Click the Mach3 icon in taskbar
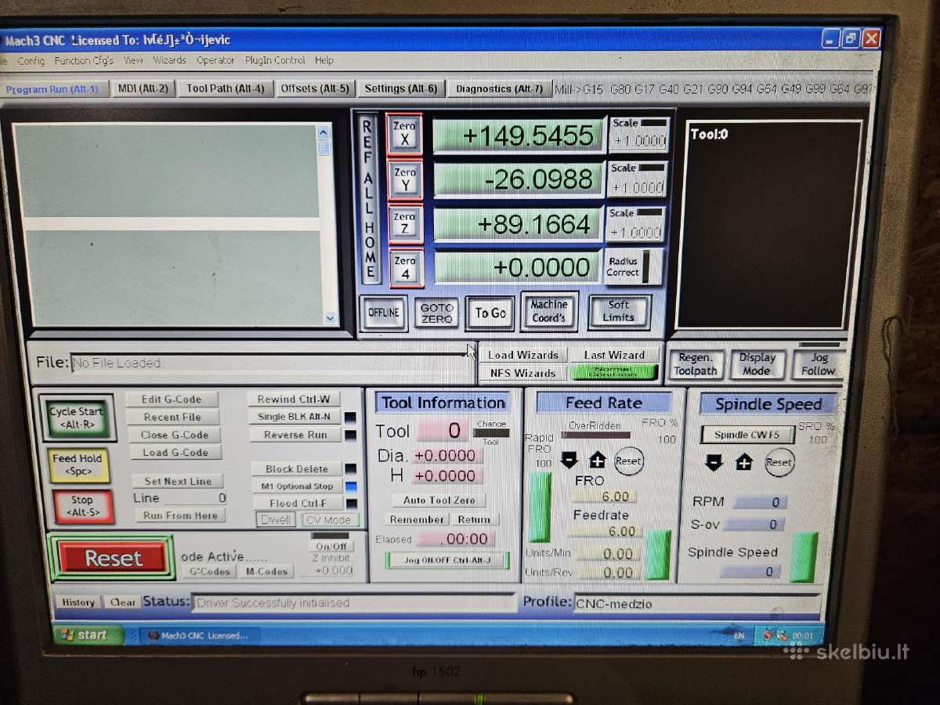 click(x=199, y=635)
